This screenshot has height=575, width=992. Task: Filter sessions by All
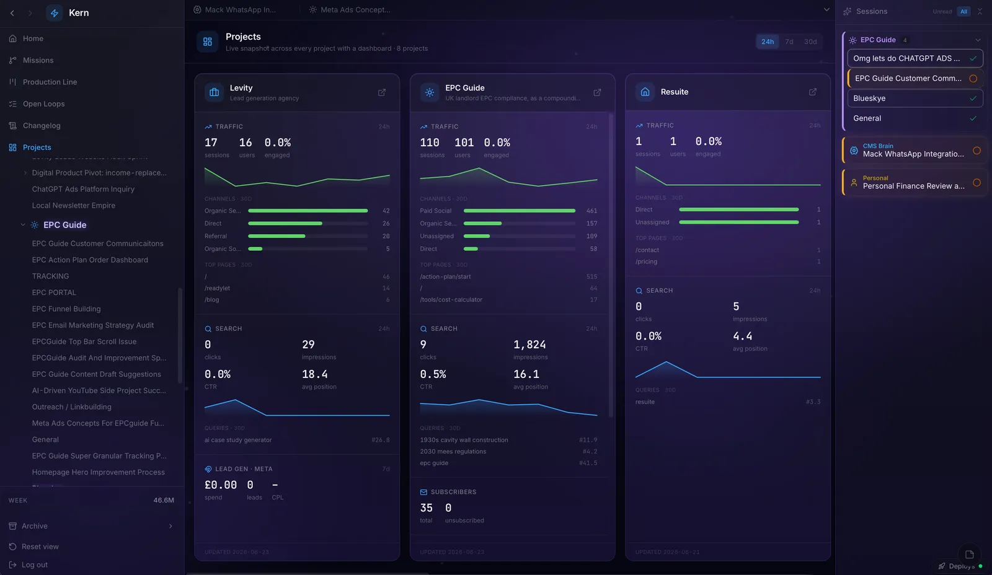tap(963, 12)
